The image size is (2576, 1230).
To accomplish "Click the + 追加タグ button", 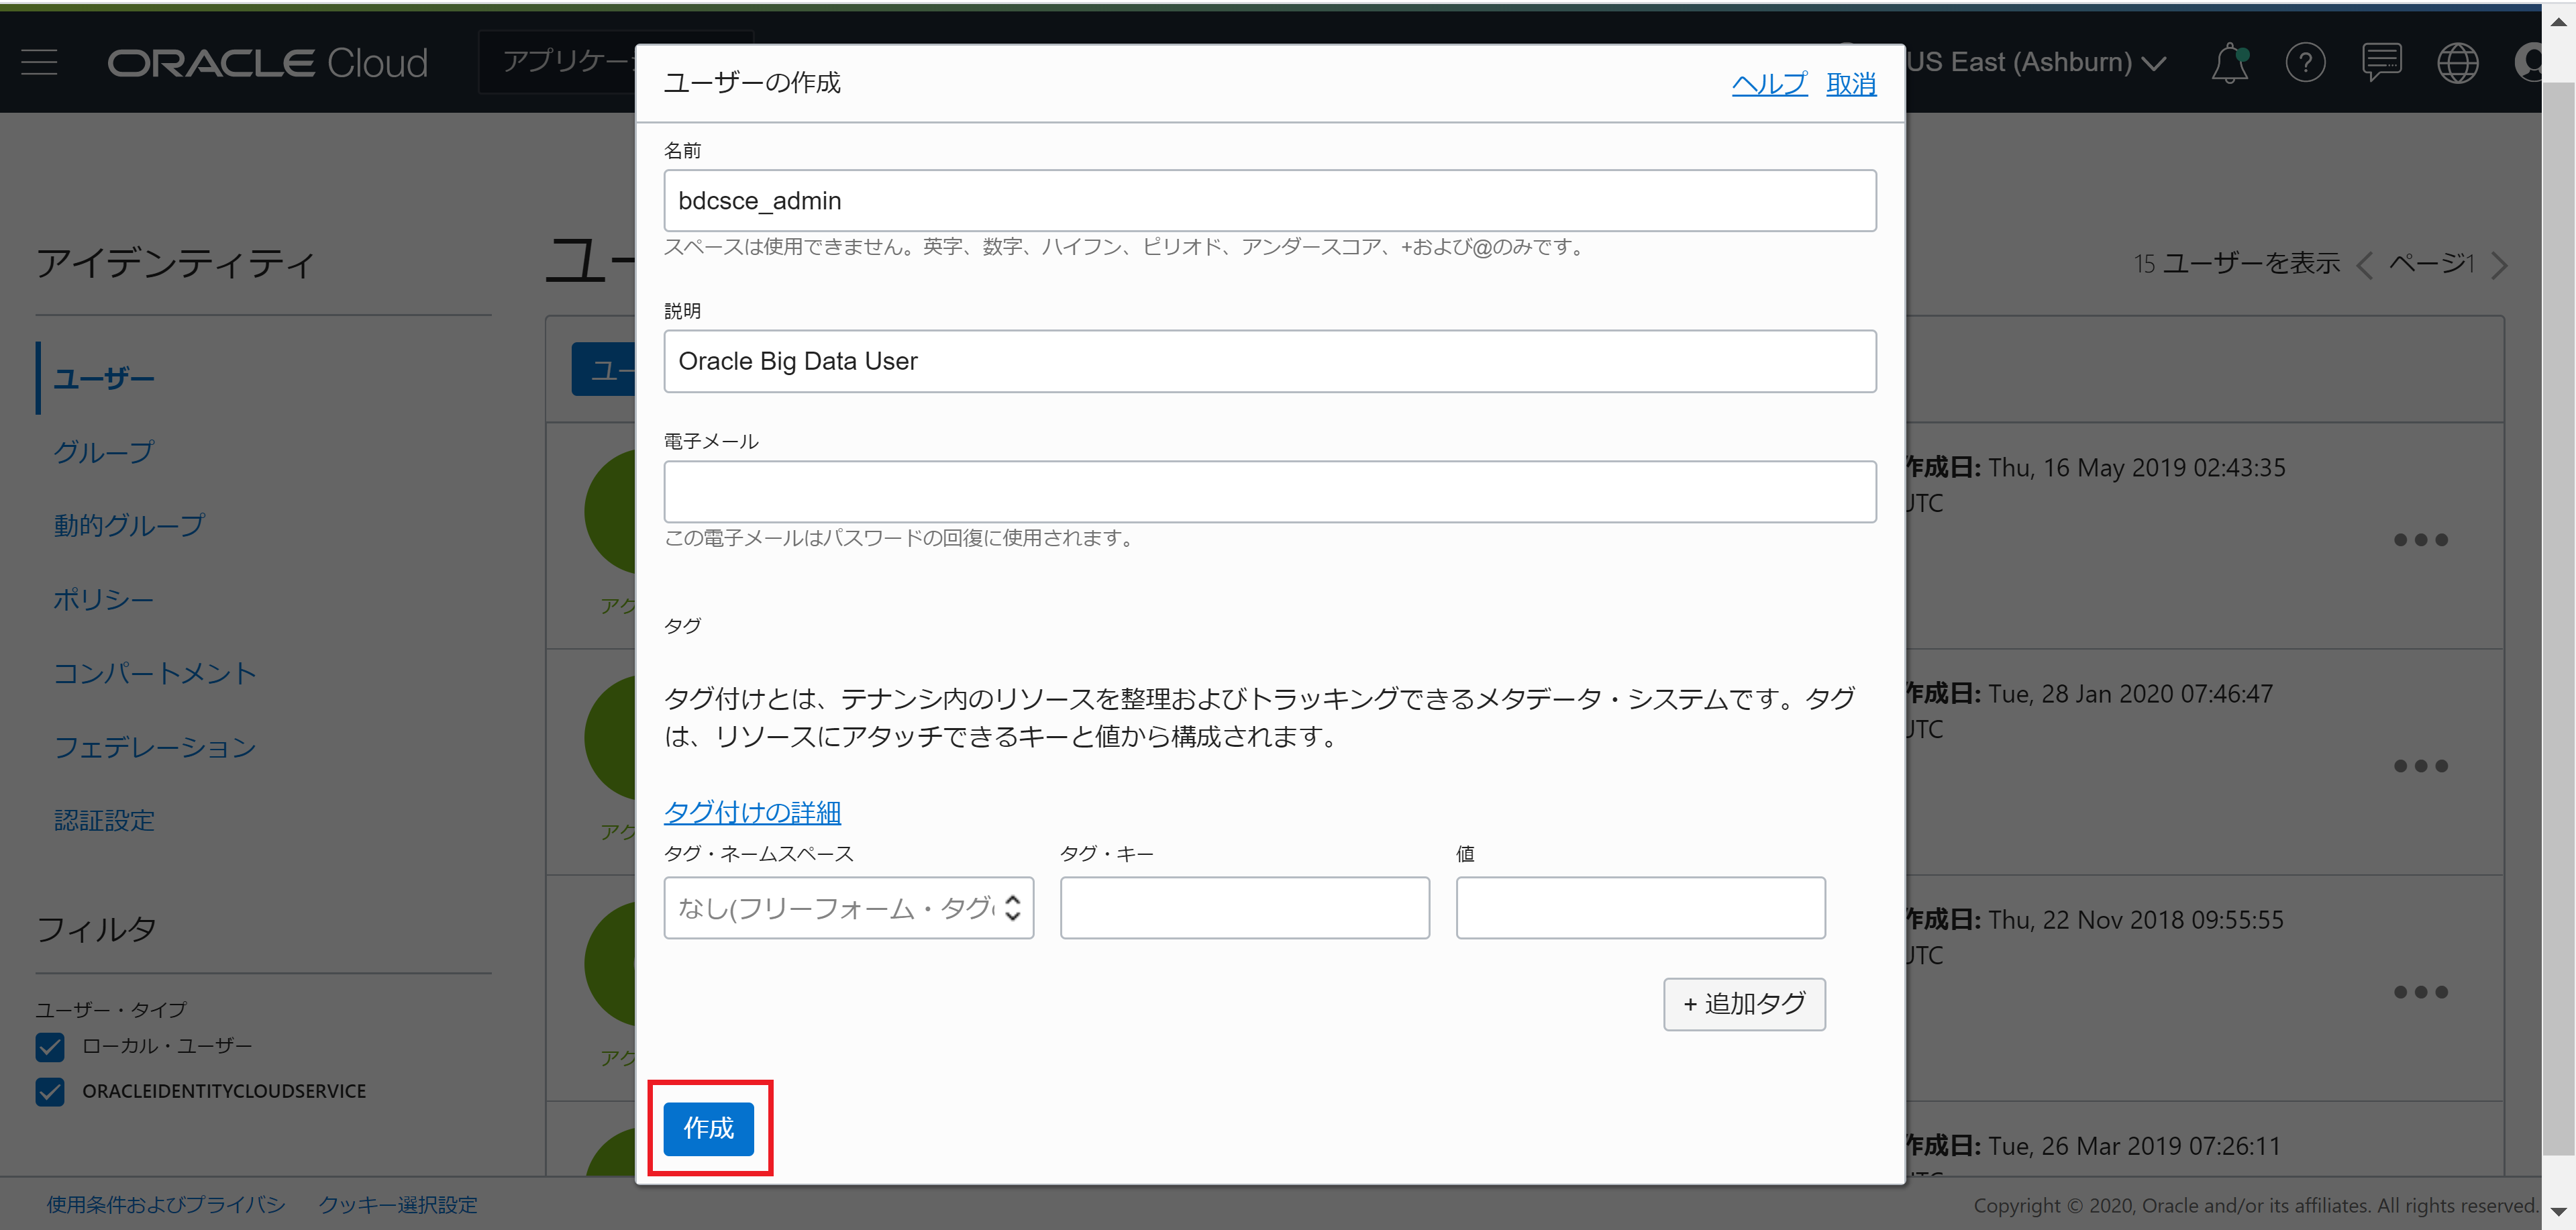I will click(x=1743, y=1004).
